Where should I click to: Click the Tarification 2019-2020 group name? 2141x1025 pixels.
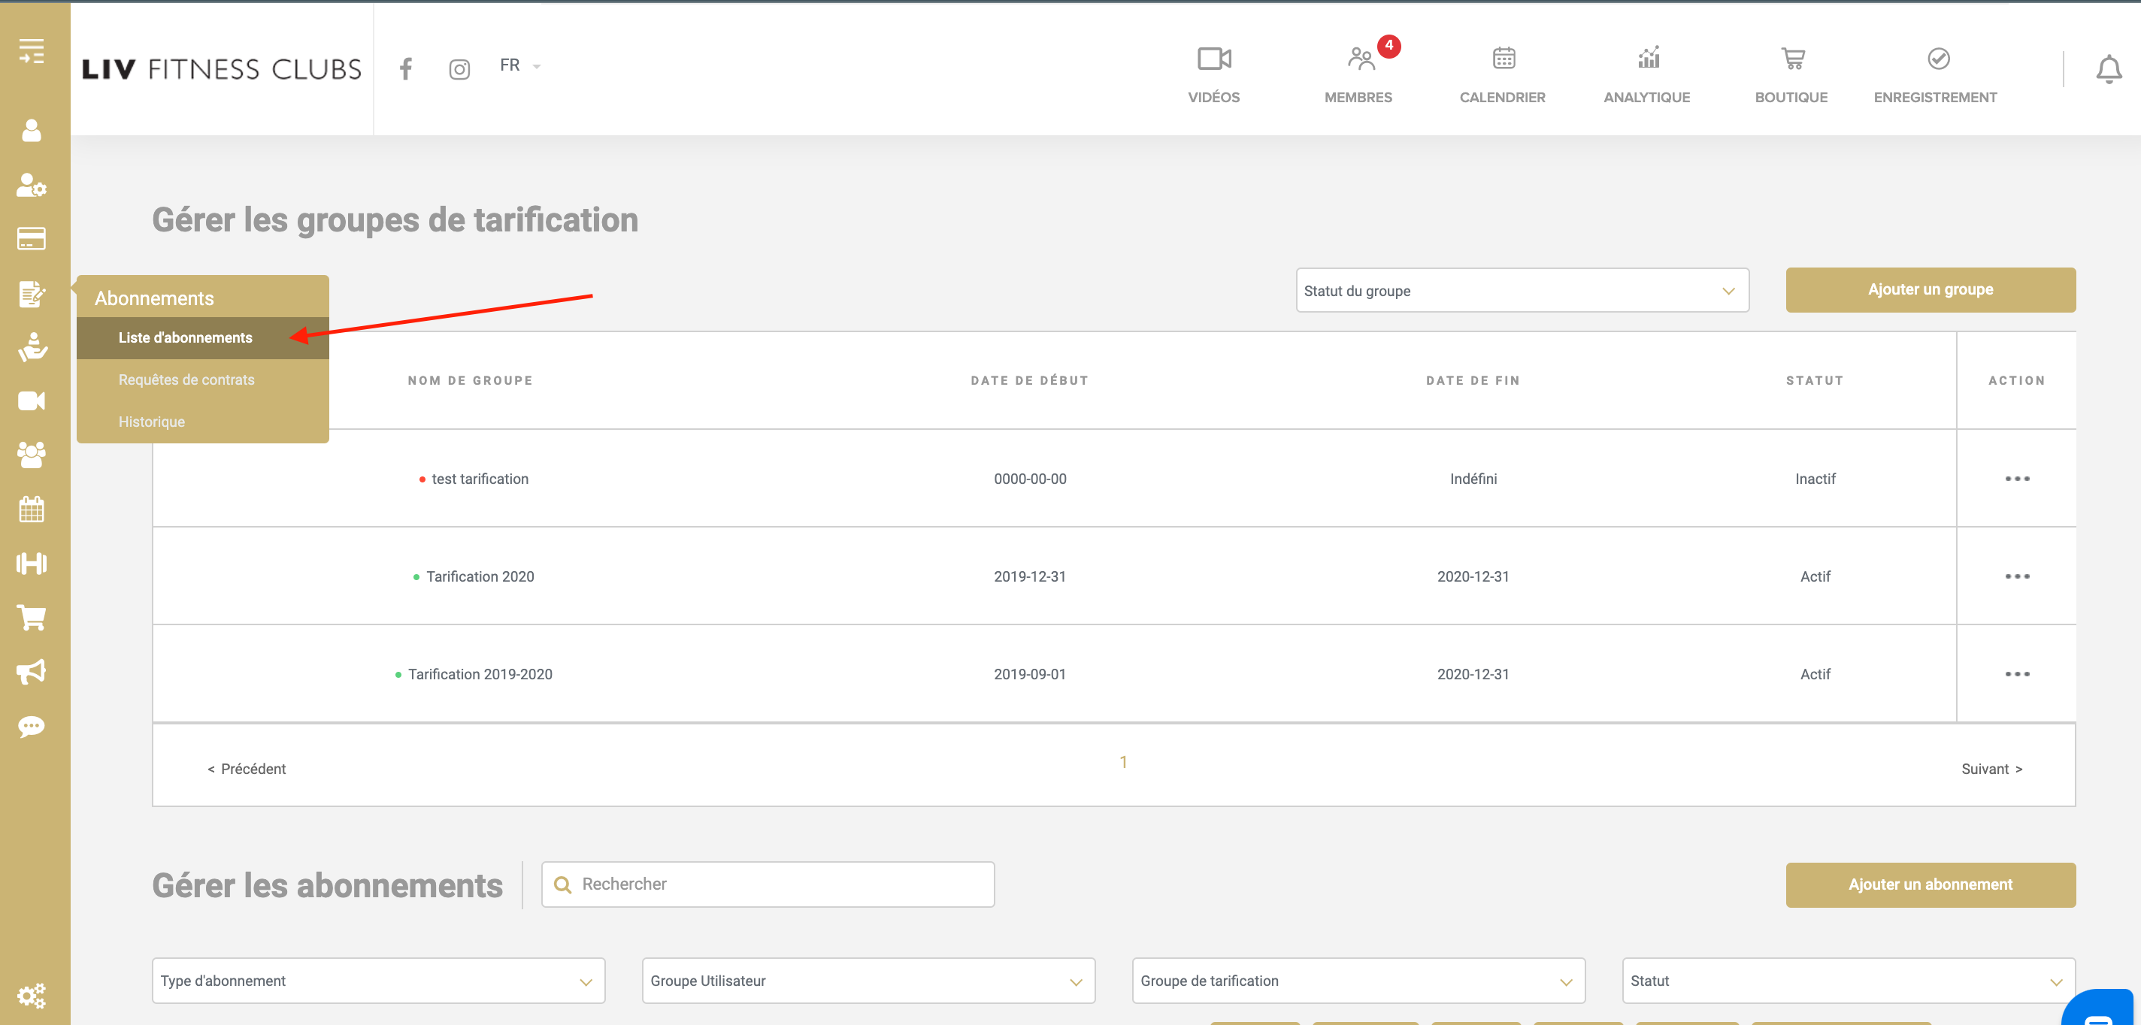[x=480, y=673]
